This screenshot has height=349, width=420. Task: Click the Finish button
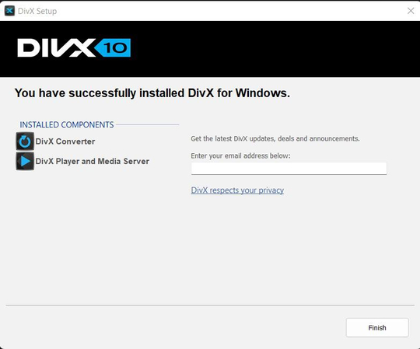click(377, 327)
